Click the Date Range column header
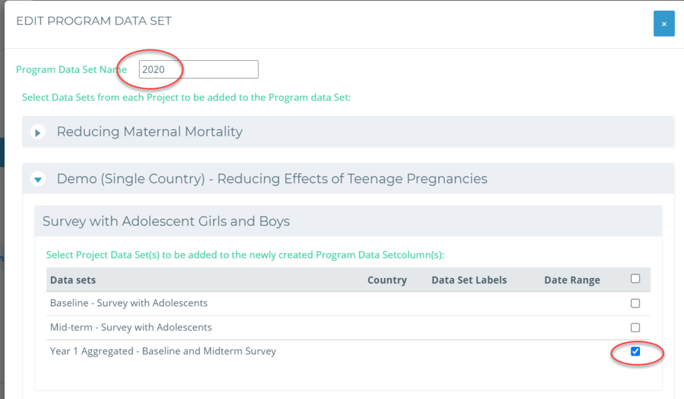 coord(572,280)
